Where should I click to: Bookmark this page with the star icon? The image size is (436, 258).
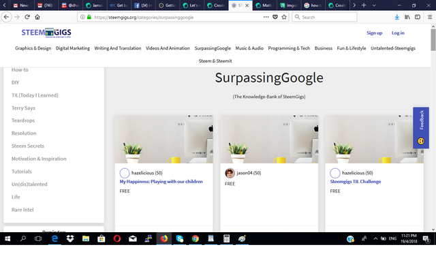284,17
